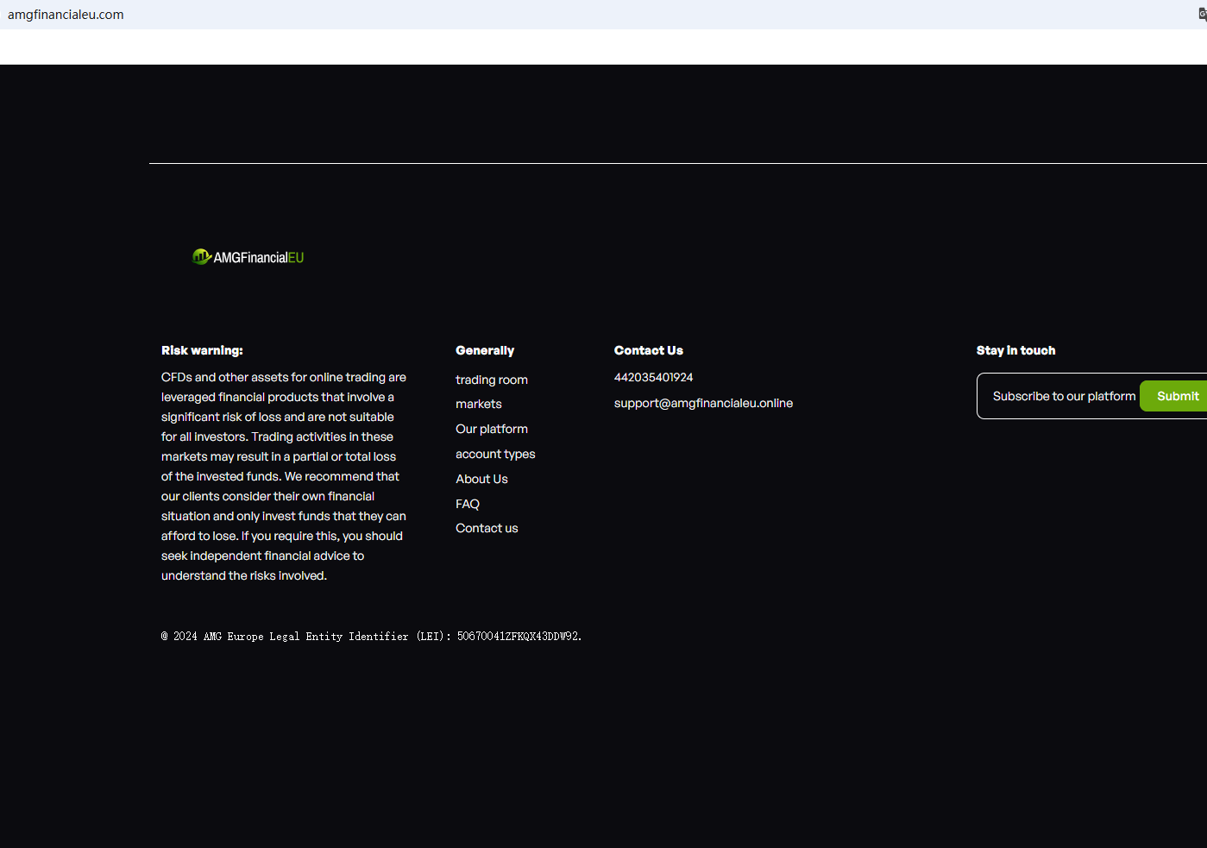Focus the Subscribe to our platform field
The height and width of the screenshot is (848, 1207).
point(1063,396)
